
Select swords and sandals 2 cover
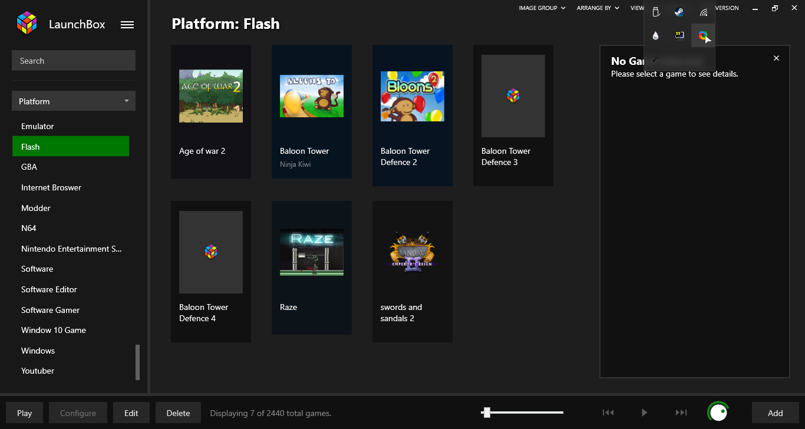click(413, 252)
